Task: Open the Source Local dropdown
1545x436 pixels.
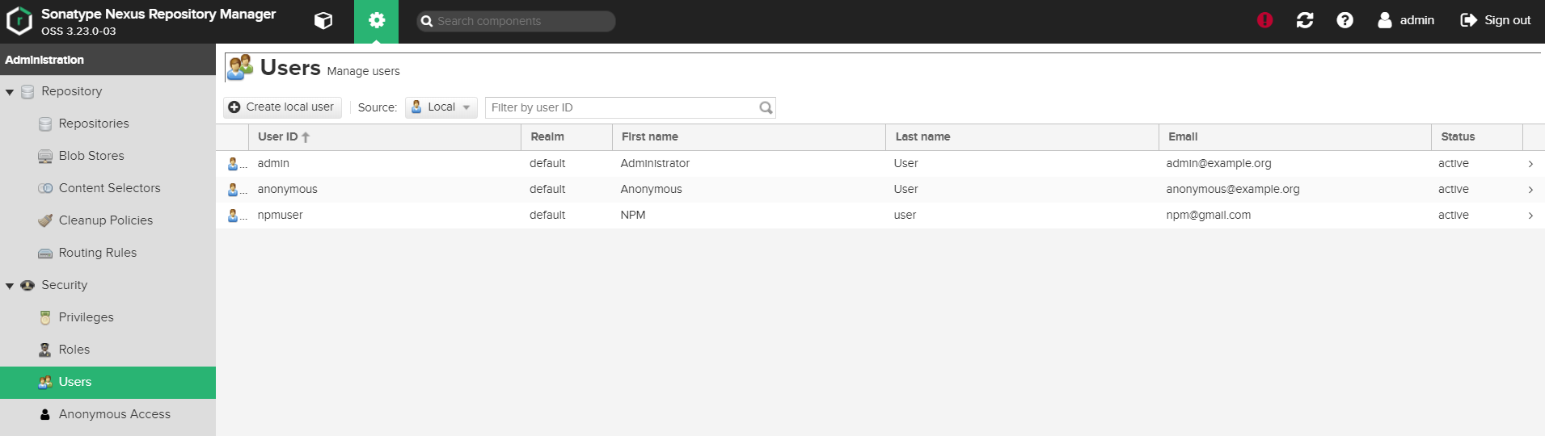Action: pos(441,107)
